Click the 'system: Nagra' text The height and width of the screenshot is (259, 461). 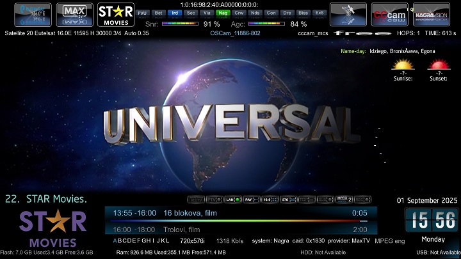point(270,241)
